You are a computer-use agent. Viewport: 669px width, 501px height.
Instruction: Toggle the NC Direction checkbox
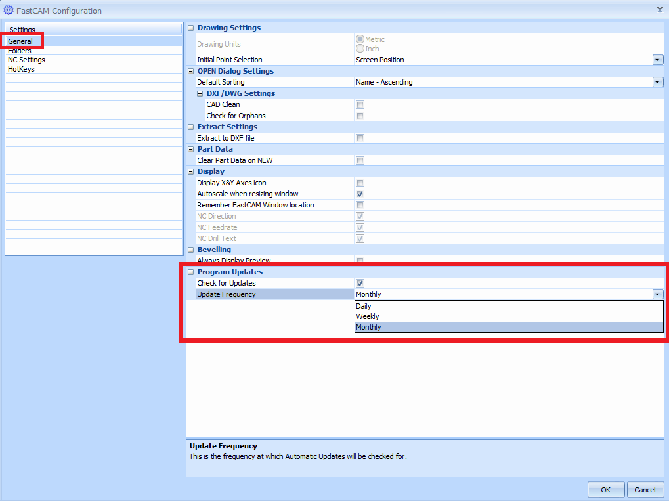point(360,217)
